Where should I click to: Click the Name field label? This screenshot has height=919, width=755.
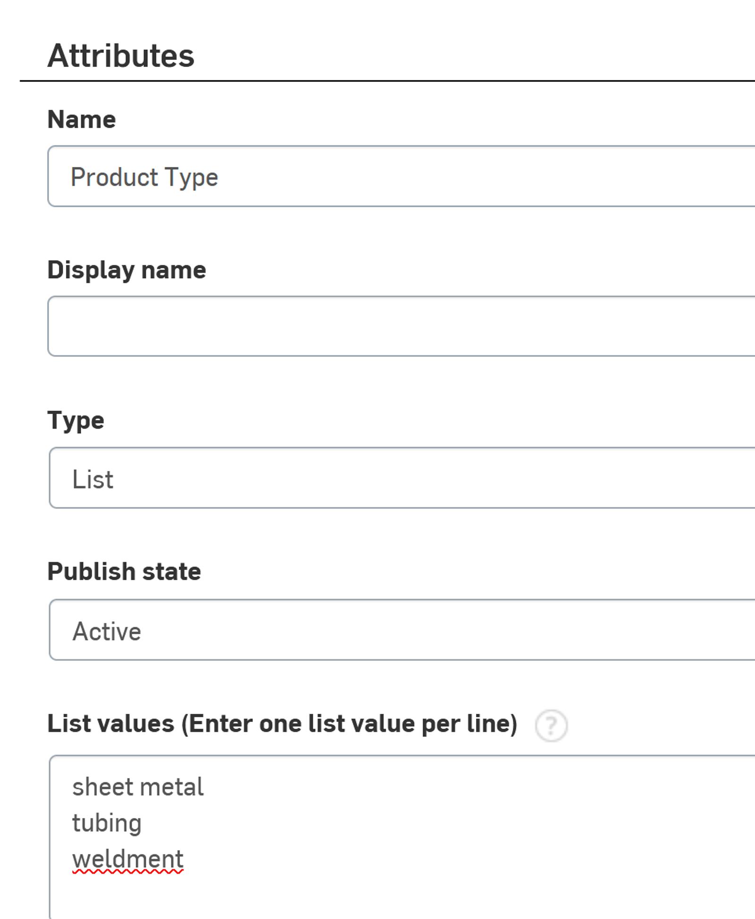(x=82, y=120)
